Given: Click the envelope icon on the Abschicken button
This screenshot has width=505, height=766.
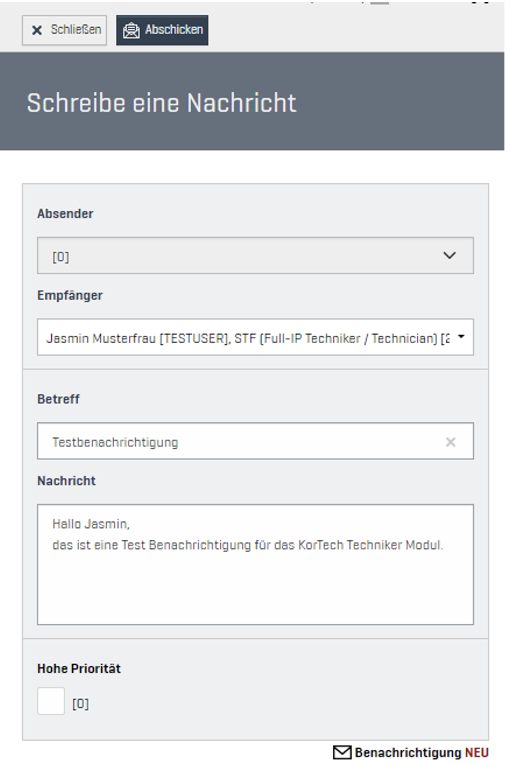Looking at the screenshot, I should 131,30.
